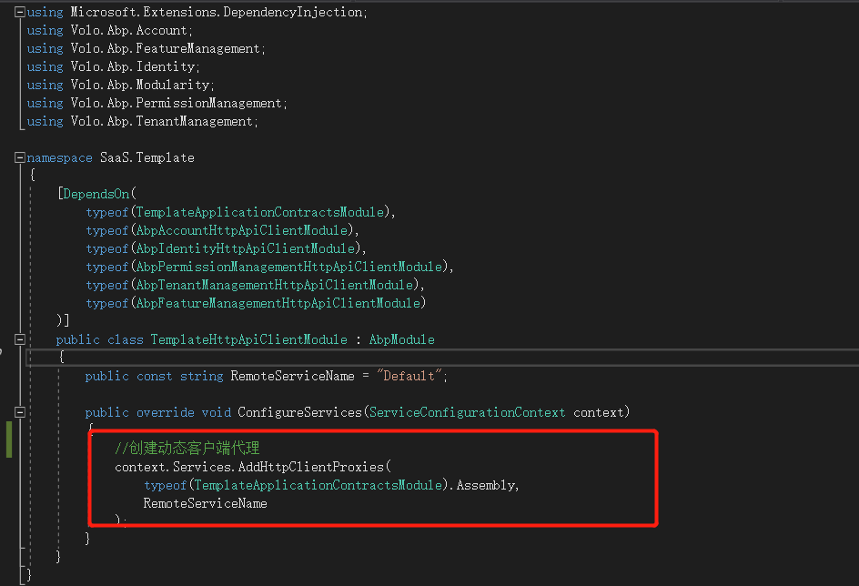Screen dimensions: 859x586
Task: Collapse the SaaS.Template namespace region
Action: coord(18,157)
